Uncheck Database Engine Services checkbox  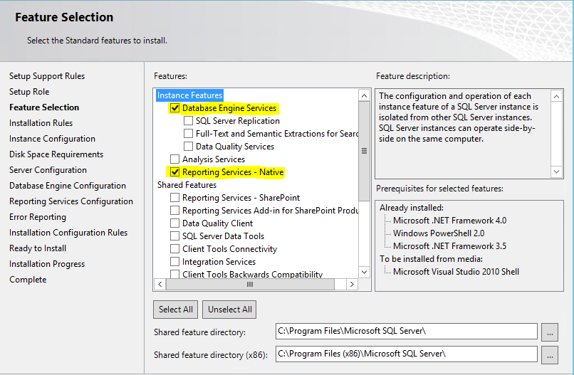pyautogui.click(x=175, y=108)
